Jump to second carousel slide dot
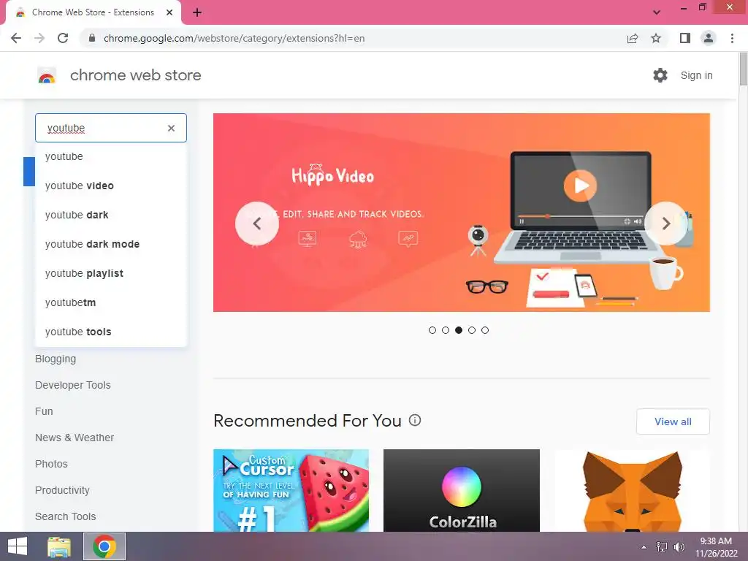 [446, 330]
